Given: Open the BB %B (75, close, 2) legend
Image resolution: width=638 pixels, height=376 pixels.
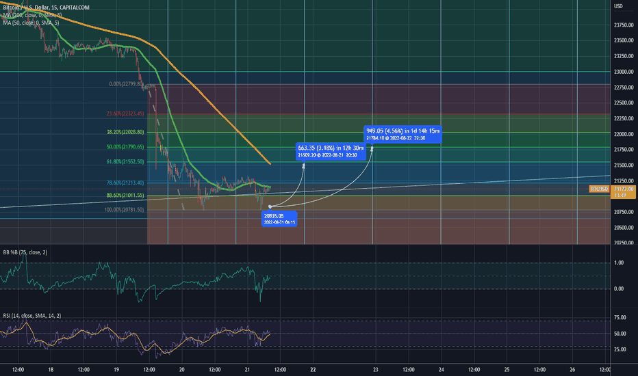Looking at the screenshot, I should coord(25,252).
